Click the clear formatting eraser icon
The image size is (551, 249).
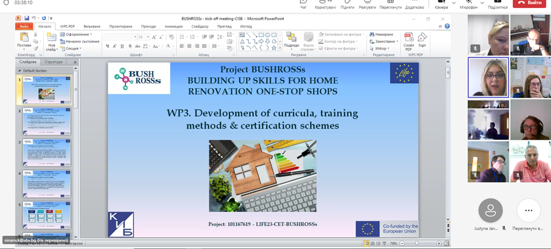(x=171, y=37)
